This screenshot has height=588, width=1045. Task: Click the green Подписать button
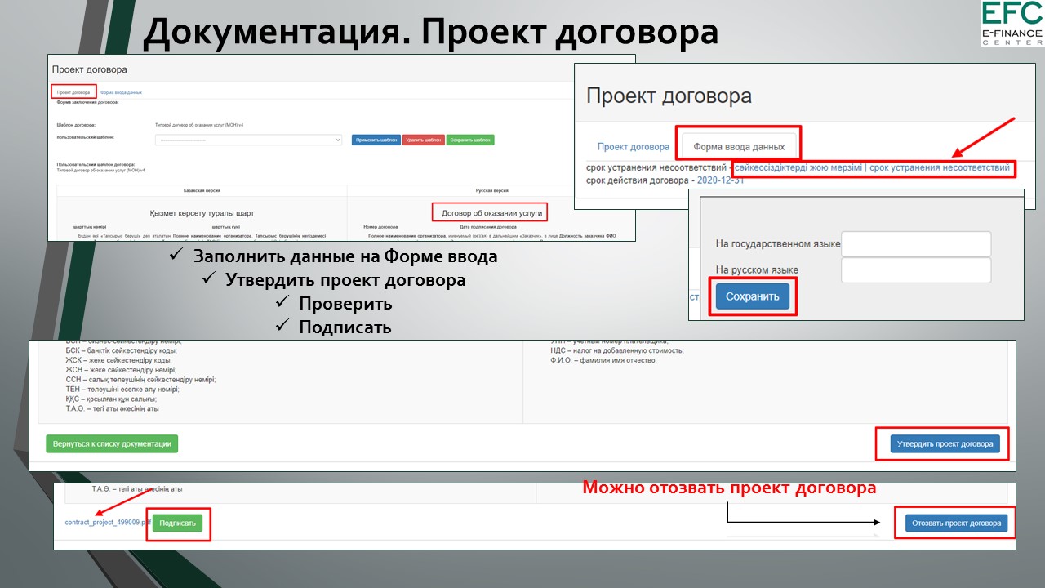click(177, 523)
